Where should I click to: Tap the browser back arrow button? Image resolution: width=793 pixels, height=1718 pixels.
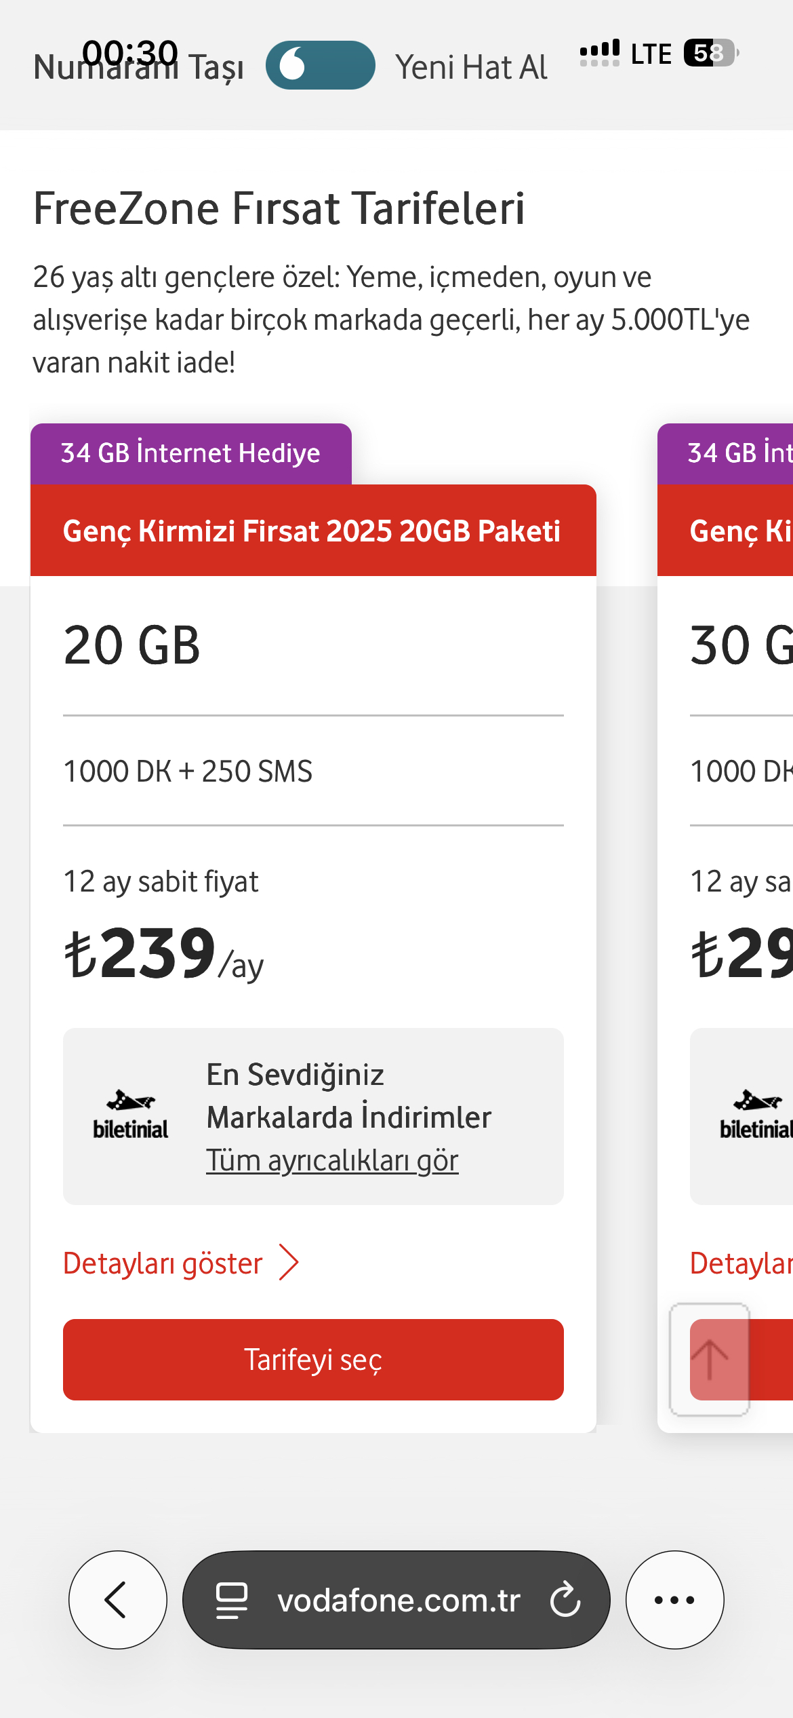tap(118, 1599)
